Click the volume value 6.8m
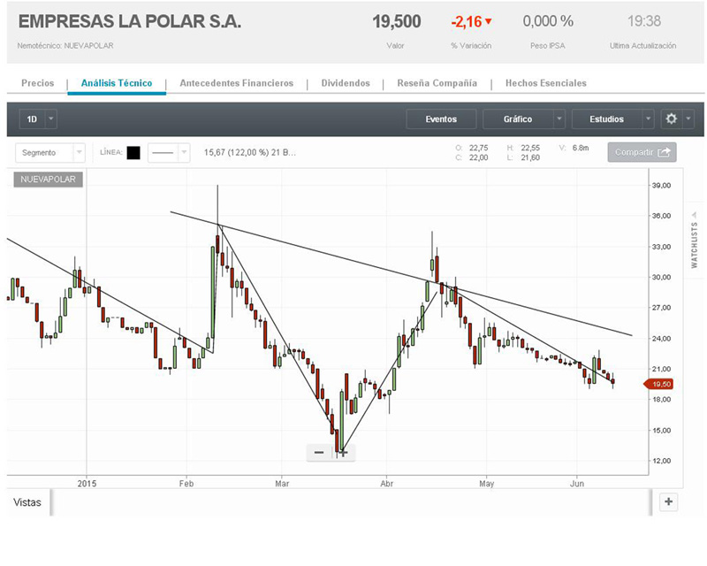Image resolution: width=707 pixels, height=566 pixels. click(x=581, y=148)
